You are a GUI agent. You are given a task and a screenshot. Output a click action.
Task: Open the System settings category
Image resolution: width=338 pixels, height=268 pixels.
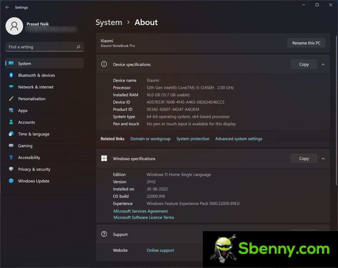pyautogui.click(x=45, y=63)
